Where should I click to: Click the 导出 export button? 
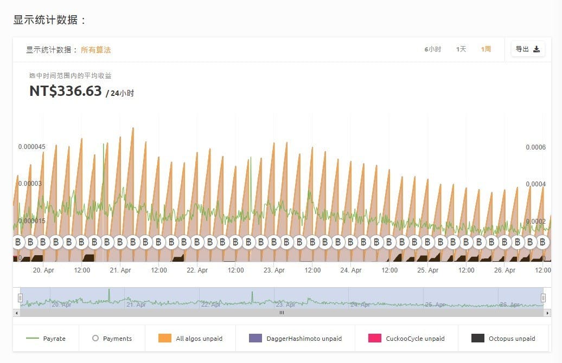click(x=528, y=49)
